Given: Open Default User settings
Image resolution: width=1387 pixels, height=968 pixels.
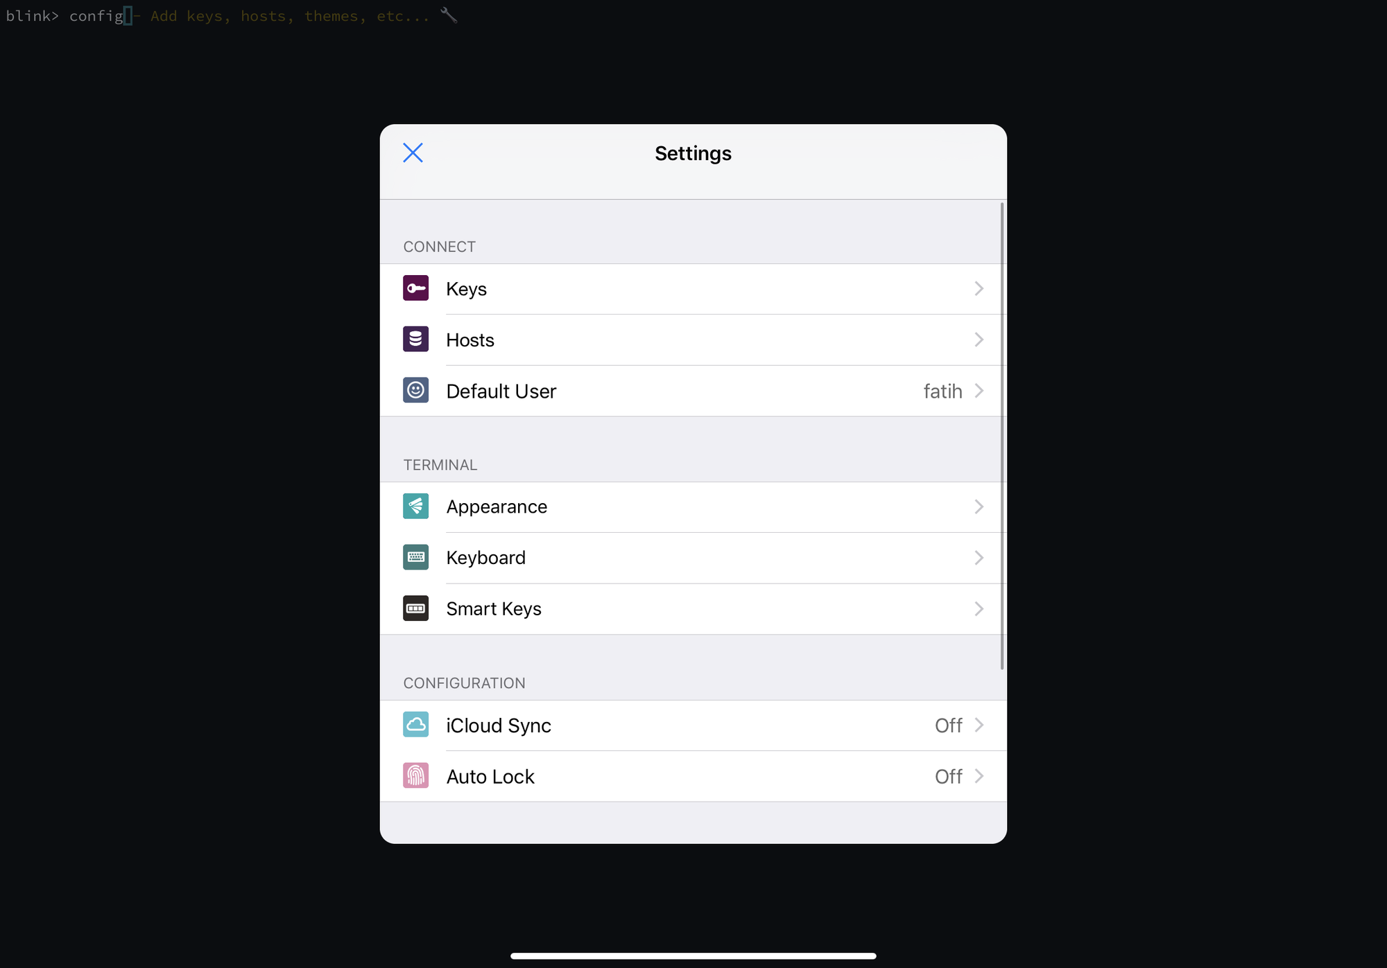Looking at the screenshot, I should coord(691,389).
